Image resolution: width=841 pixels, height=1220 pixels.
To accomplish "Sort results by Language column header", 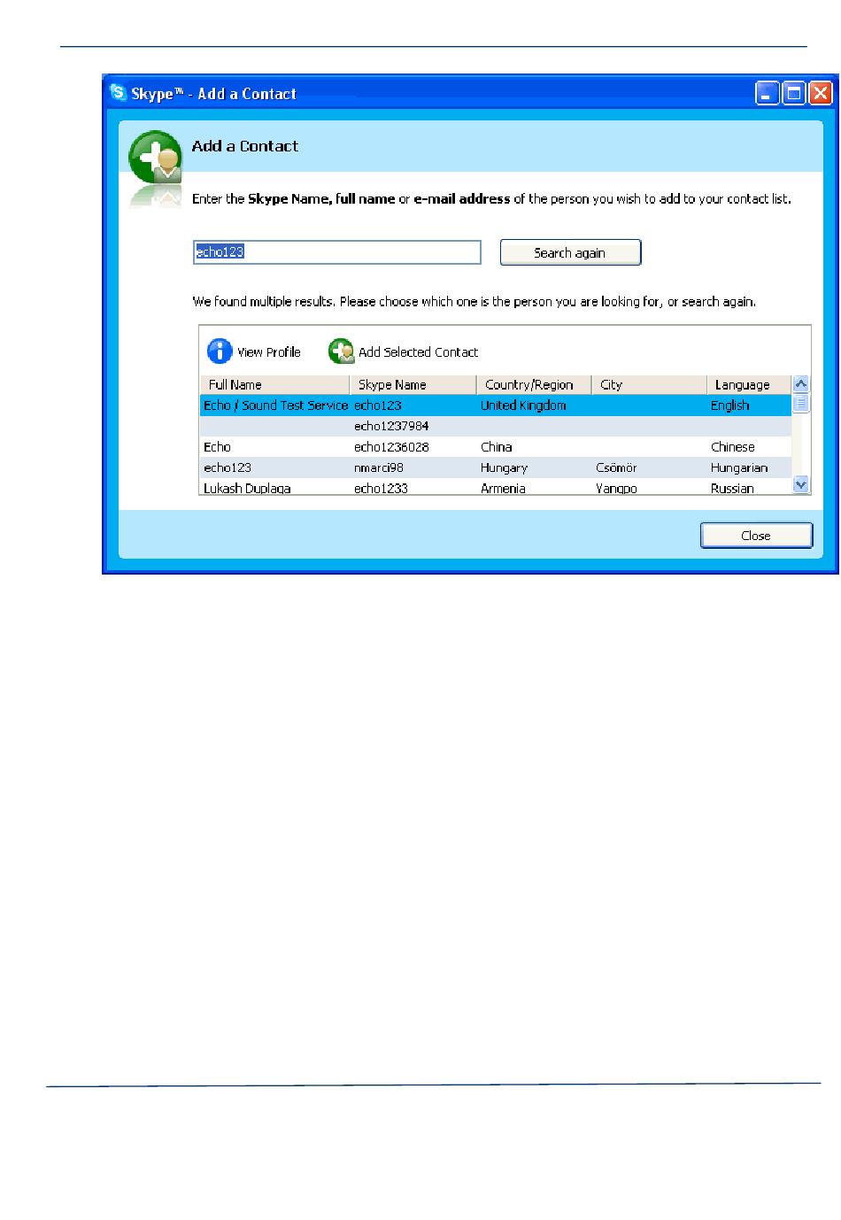I will pyautogui.click(x=749, y=385).
